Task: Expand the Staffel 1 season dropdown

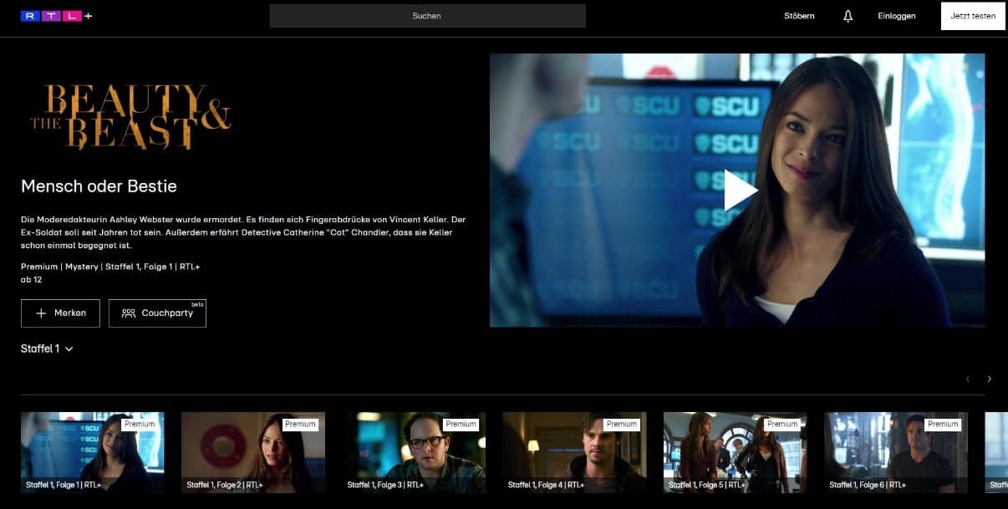Action: (47, 349)
